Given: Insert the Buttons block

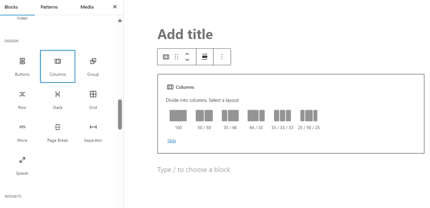Looking at the screenshot, I should pyautogui.click(x=22, y=67).
